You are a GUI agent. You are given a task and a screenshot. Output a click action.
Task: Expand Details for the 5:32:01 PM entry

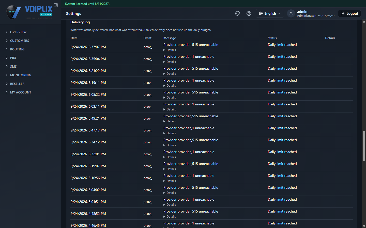coord(170,157)
